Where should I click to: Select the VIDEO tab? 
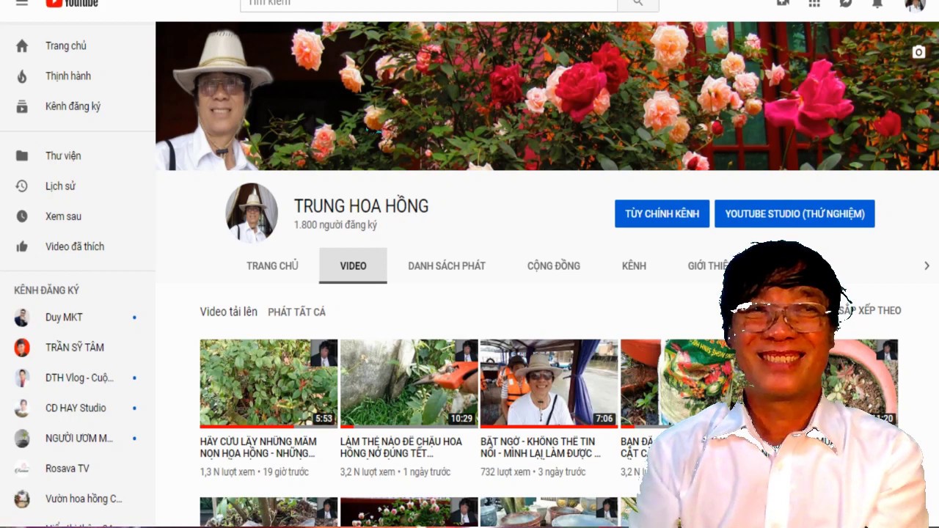point(353,265)
